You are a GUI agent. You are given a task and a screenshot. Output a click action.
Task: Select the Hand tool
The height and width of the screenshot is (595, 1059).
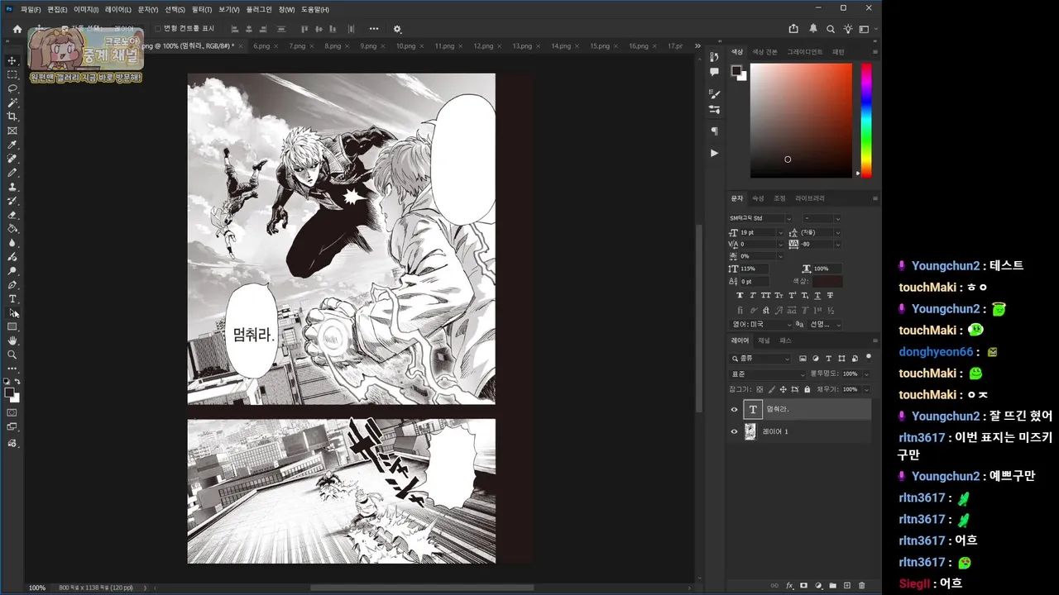[12, 340]
